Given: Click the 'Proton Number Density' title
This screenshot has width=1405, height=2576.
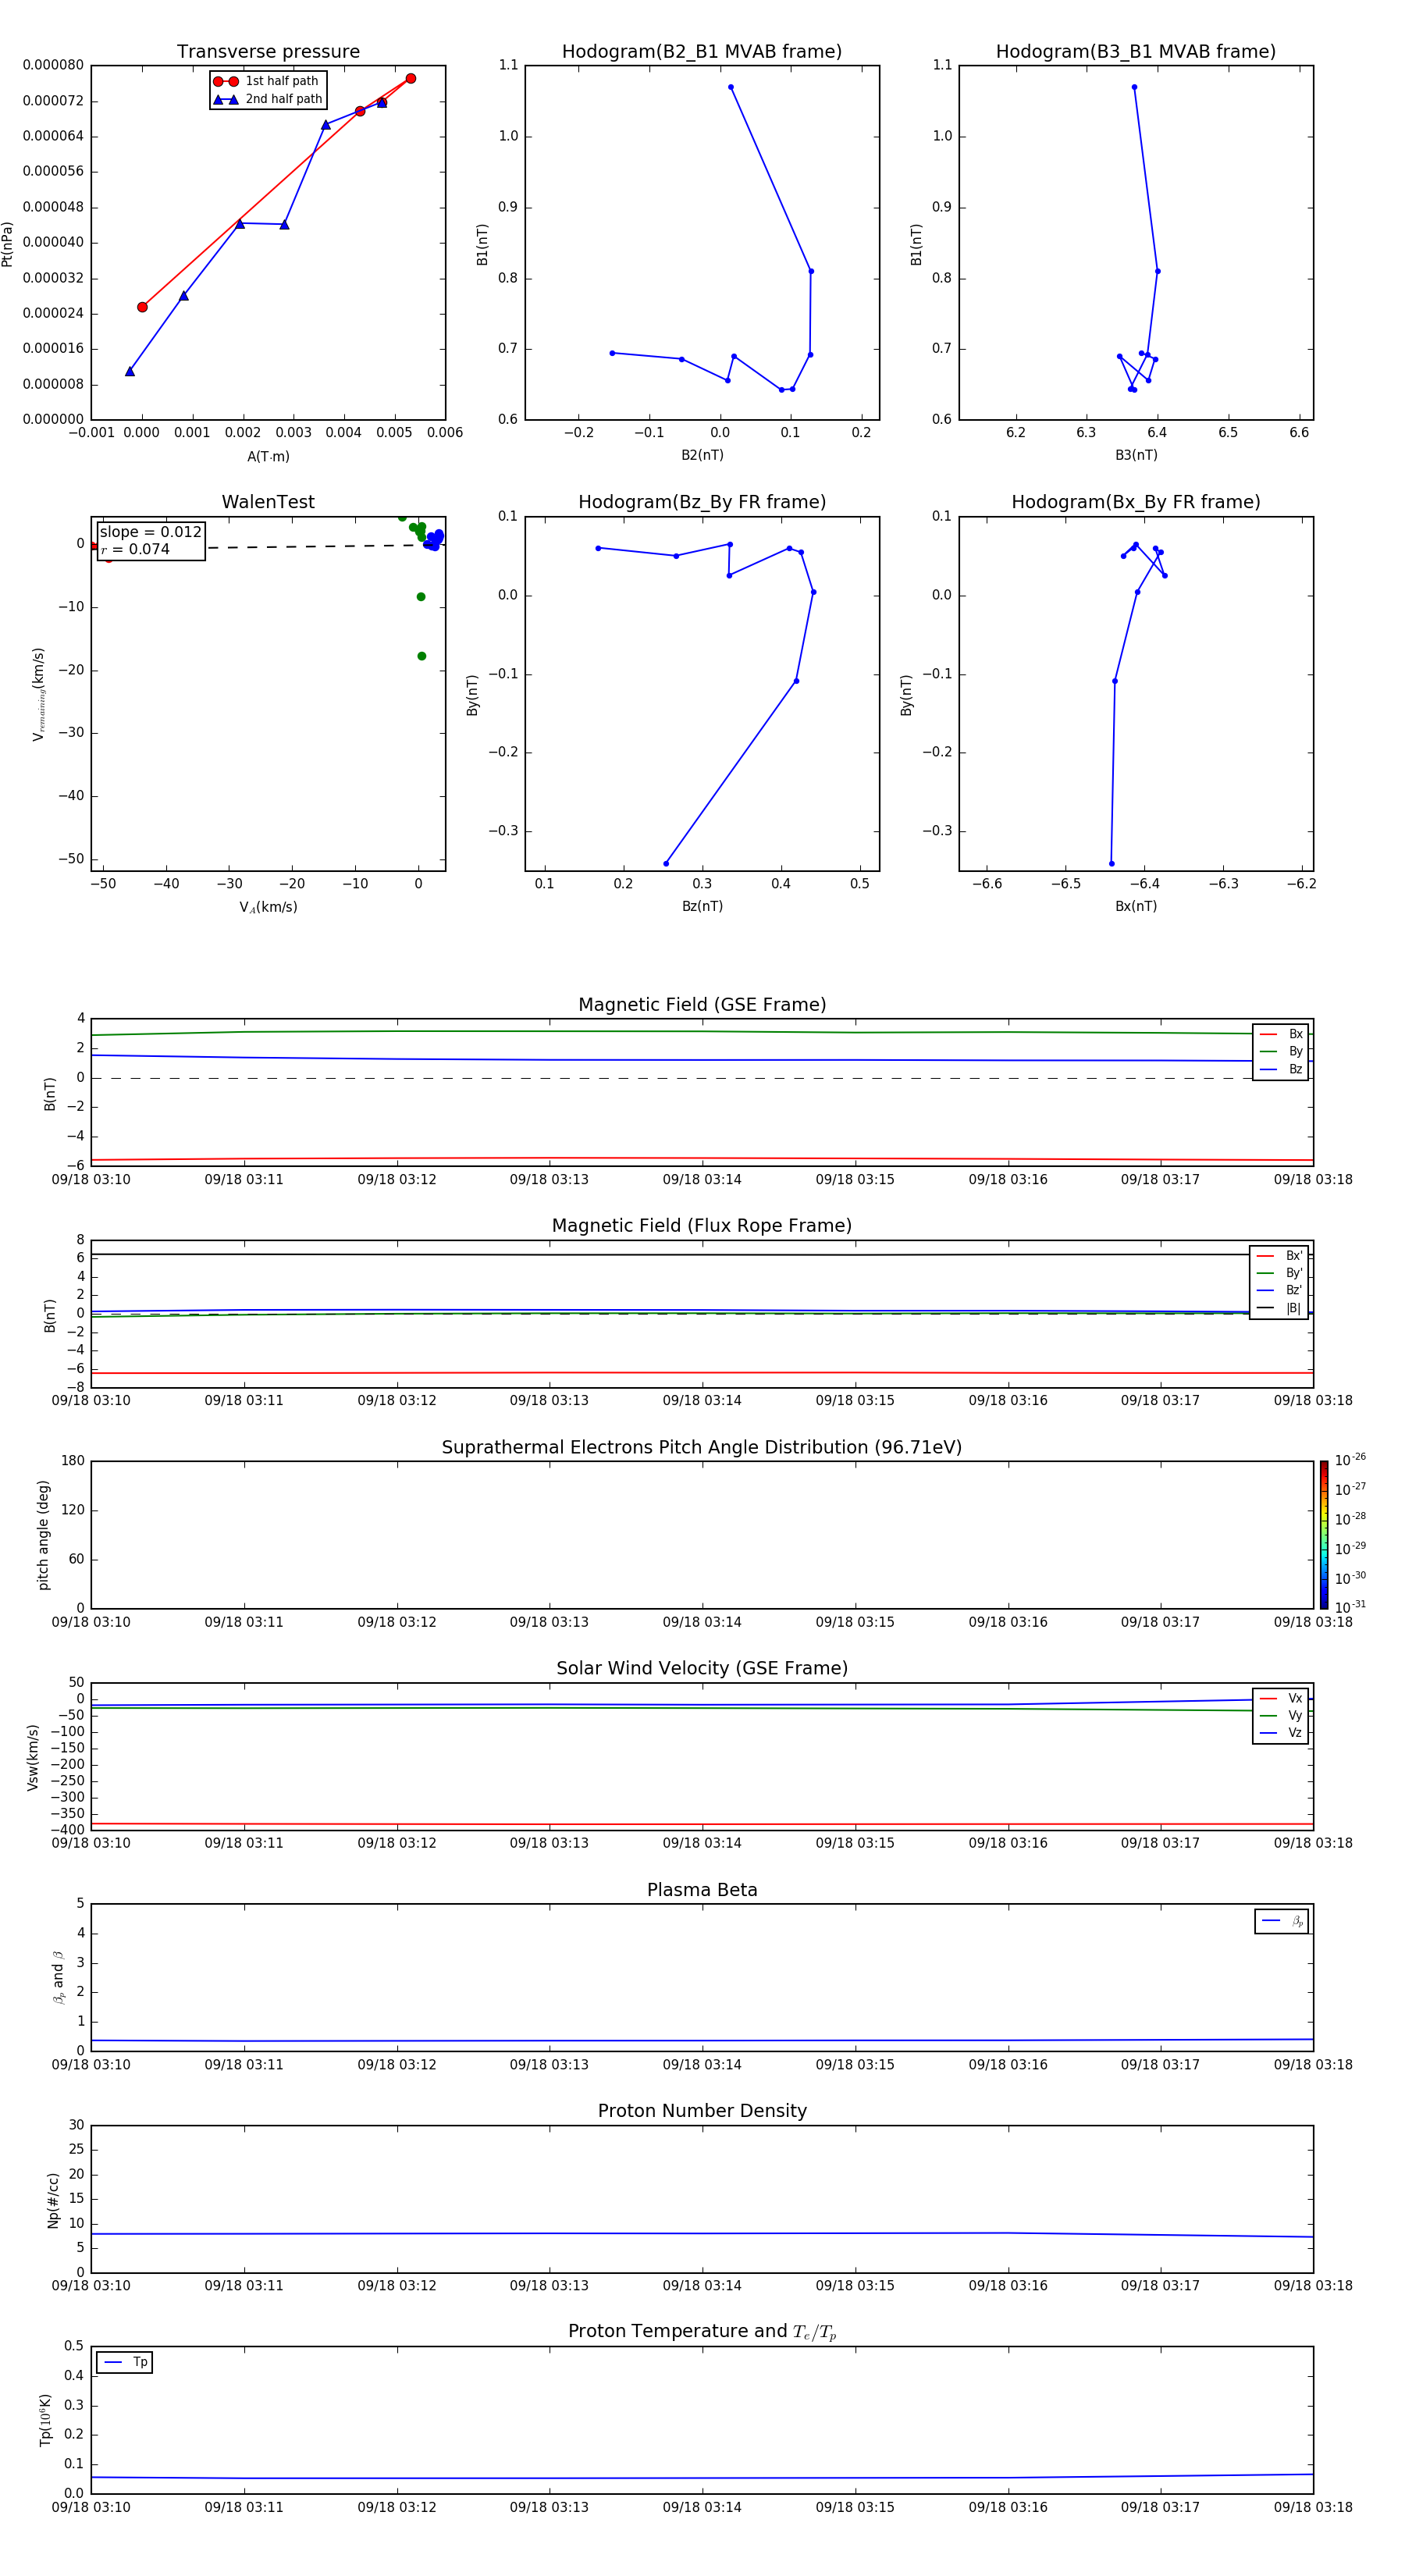Looking at the screenshot, I should (x=702, y=2111).
